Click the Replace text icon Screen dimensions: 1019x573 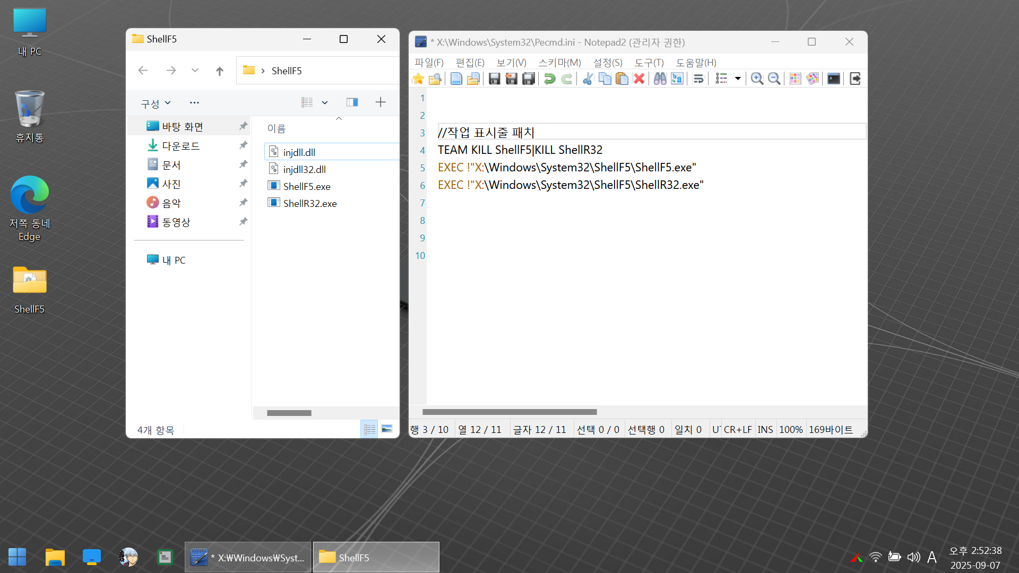(x=677, y=79)
